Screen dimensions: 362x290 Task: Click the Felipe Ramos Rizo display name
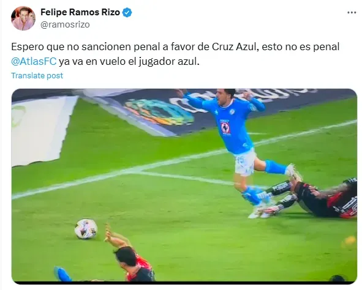coord(80,12)
